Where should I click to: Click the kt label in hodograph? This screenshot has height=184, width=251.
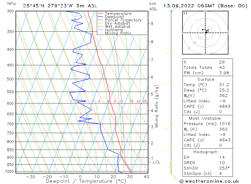(185, 13)
